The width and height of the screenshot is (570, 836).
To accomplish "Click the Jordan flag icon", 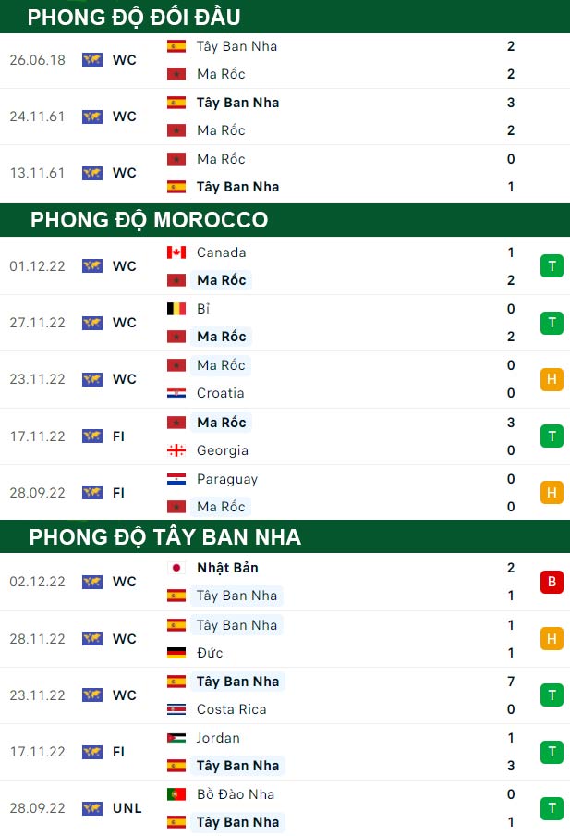I will [176, 738].
